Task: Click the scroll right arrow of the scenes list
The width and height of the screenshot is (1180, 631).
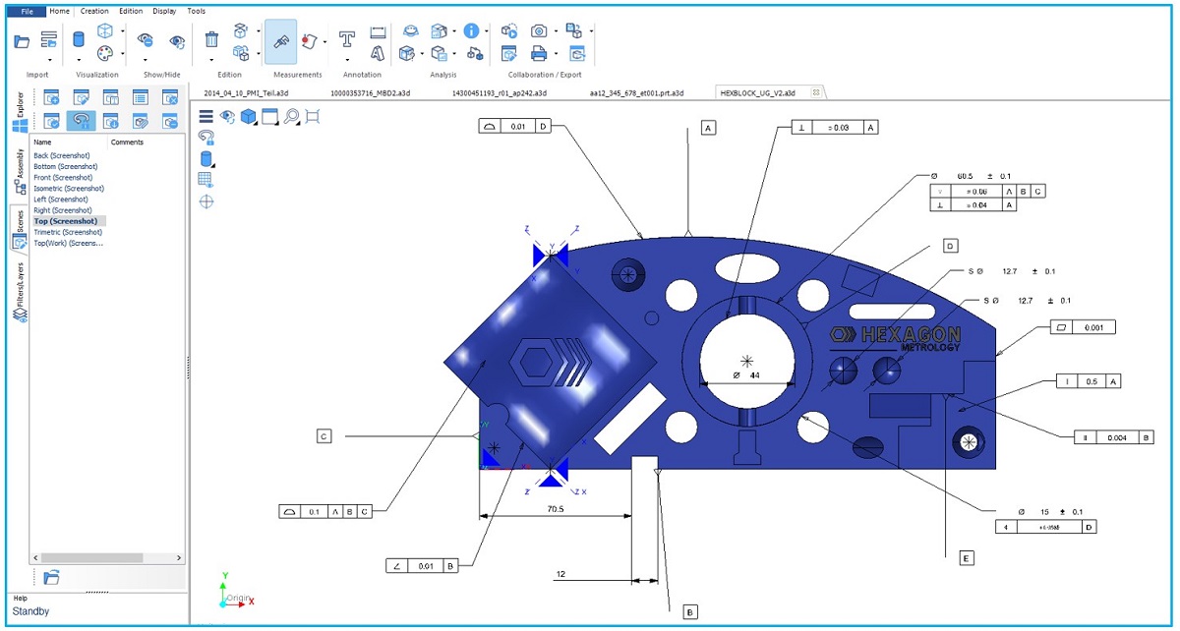Action: [179, 558]
